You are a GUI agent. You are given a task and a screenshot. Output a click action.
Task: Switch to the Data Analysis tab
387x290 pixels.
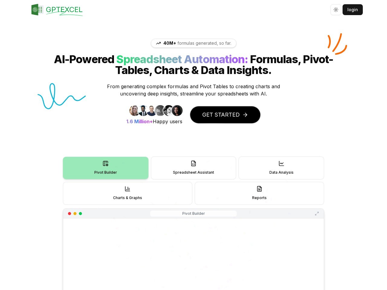click(x=281, y=168)
